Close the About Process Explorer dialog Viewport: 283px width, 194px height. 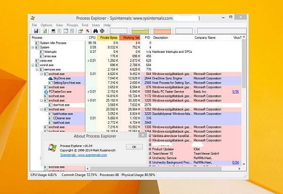143,135
